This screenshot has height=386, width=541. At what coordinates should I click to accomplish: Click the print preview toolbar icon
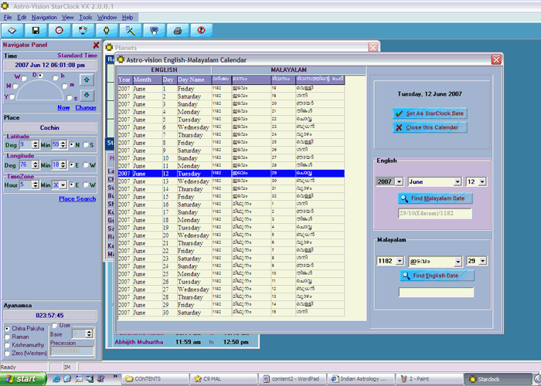click(x=154, y=31)
